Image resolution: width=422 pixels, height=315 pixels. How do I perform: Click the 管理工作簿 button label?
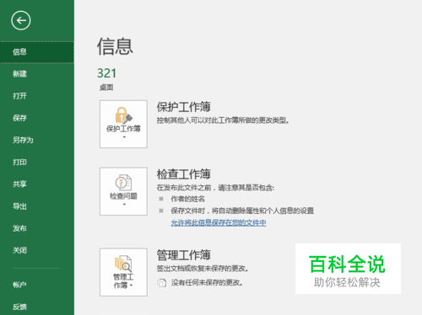pos(123,281)
